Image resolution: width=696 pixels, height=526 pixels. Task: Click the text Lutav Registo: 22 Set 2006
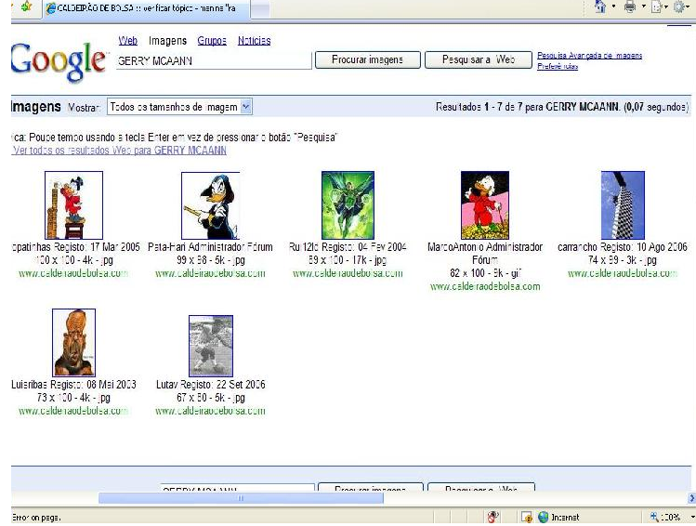210,385
